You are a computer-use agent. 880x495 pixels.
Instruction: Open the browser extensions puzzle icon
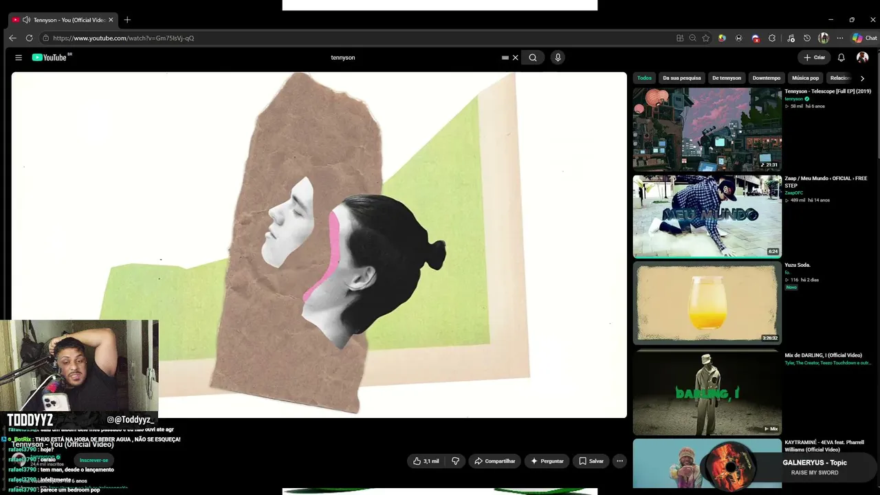tap(772, 38)
